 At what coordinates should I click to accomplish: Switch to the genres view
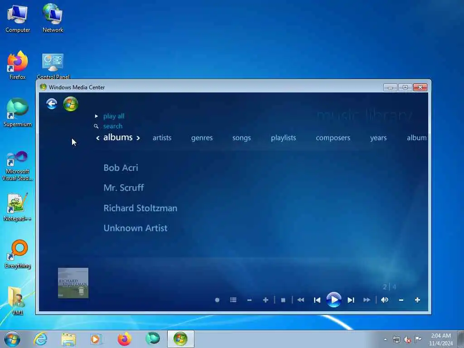(202, 138)
